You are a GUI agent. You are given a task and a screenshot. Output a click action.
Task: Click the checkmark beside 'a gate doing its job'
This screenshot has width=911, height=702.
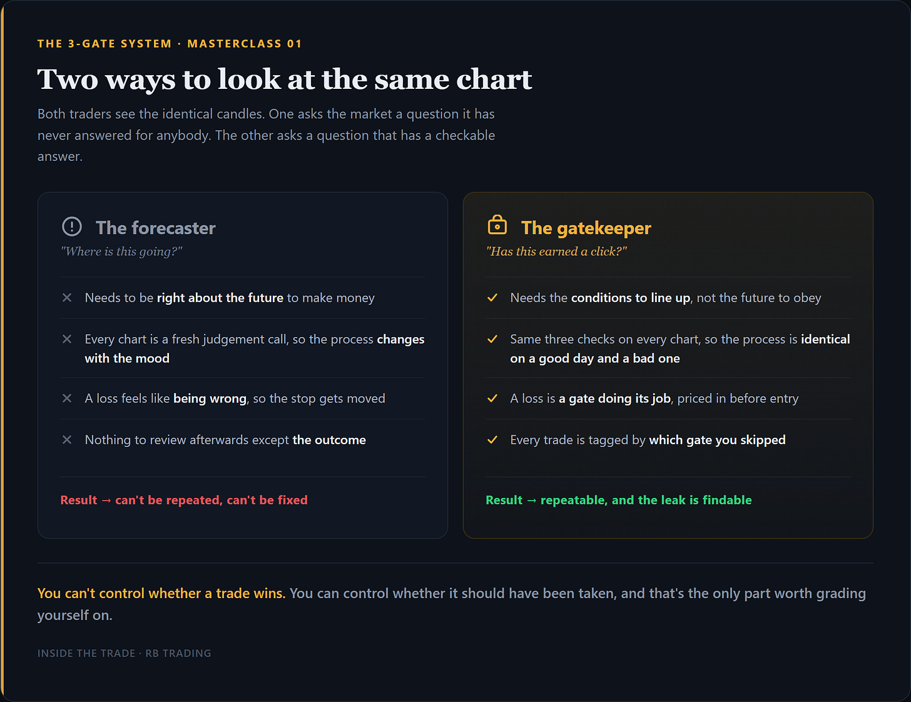click(492, 399)
